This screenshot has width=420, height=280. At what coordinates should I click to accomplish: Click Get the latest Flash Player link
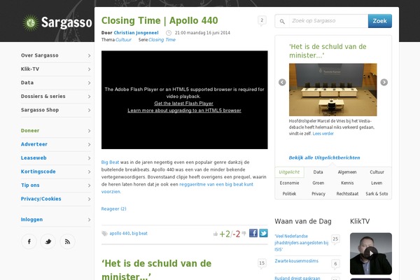pos(183,104)
